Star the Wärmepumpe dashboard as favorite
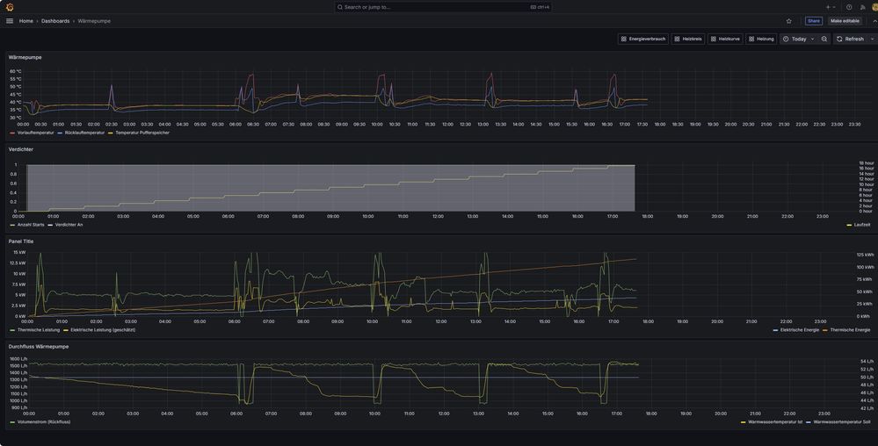This screenshot has width=878, height=446. 788,21
